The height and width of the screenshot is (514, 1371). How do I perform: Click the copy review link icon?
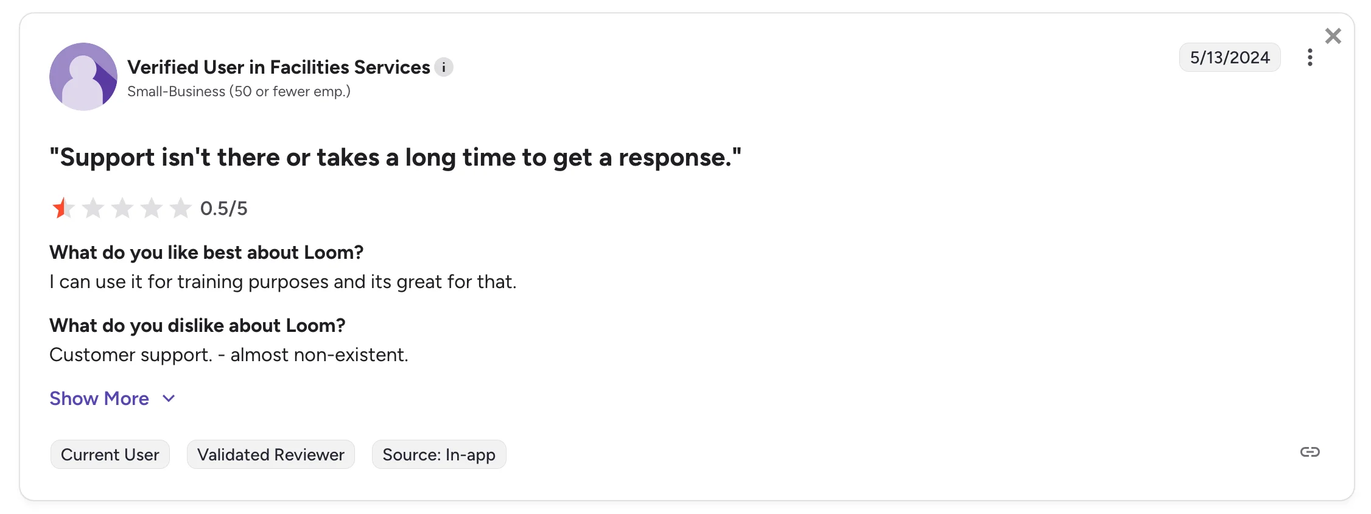1310,452
